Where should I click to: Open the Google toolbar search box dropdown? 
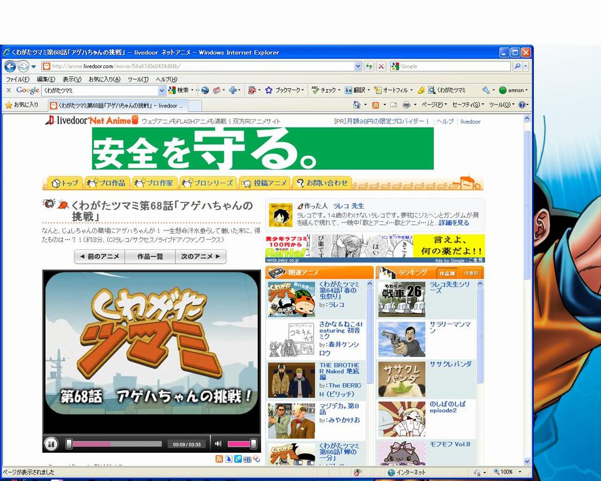coord(162,91)
